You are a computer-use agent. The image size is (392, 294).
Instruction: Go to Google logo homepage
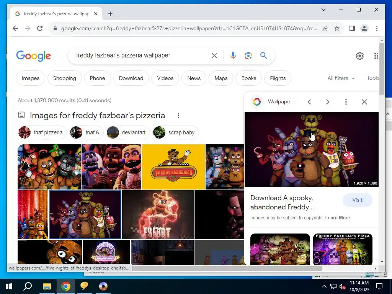pos(34,56)
